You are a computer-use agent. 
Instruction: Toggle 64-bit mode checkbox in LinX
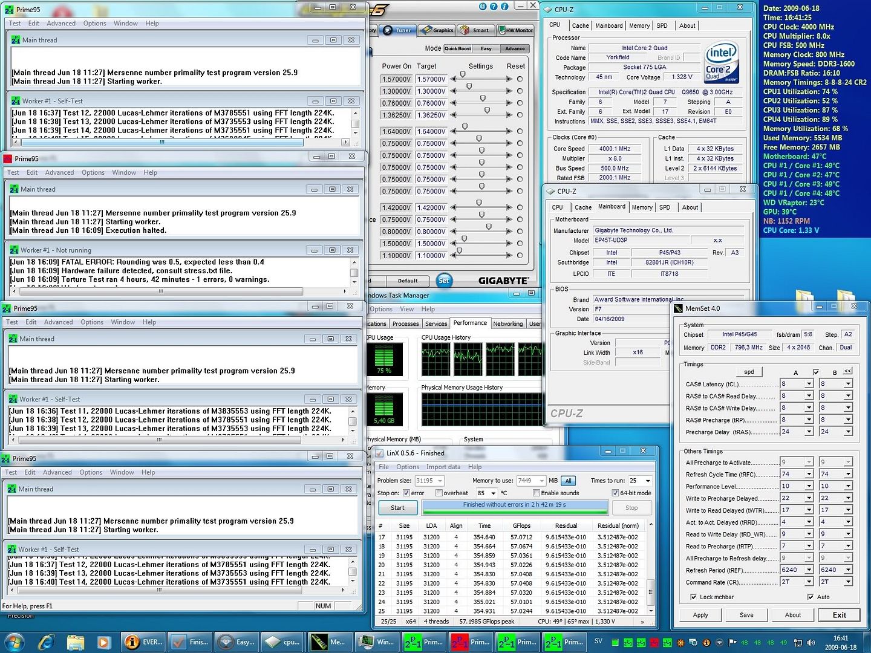click(615, 493)
